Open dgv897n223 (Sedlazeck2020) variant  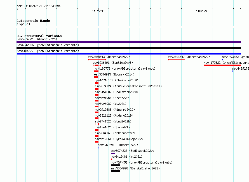132,151
